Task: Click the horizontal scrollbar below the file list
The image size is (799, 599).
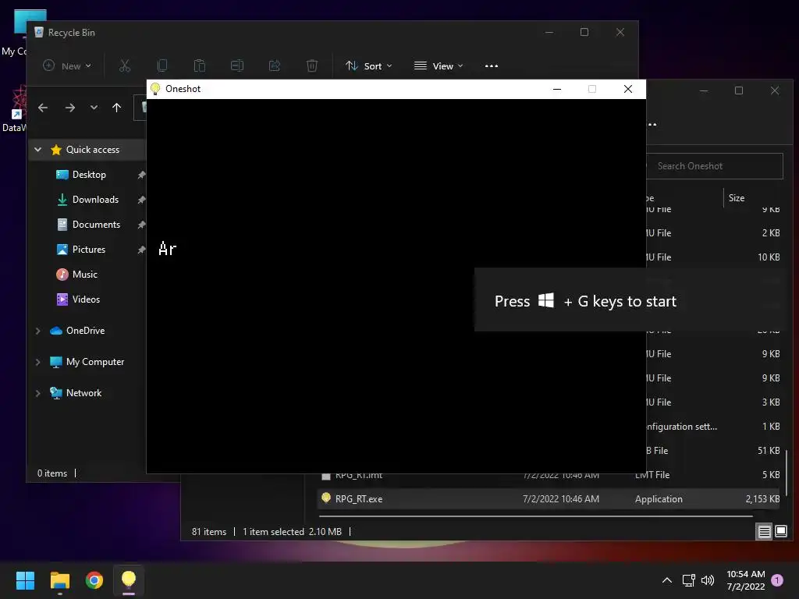Action: (x=535, y=516)
